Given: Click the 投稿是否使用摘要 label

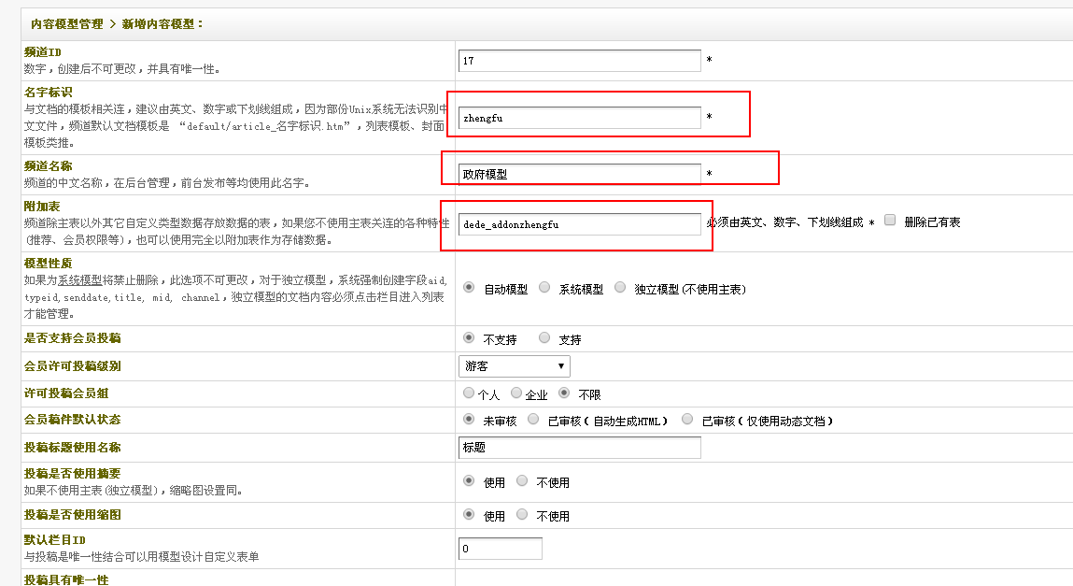Looking at the screenshot, I should [73, 474].
